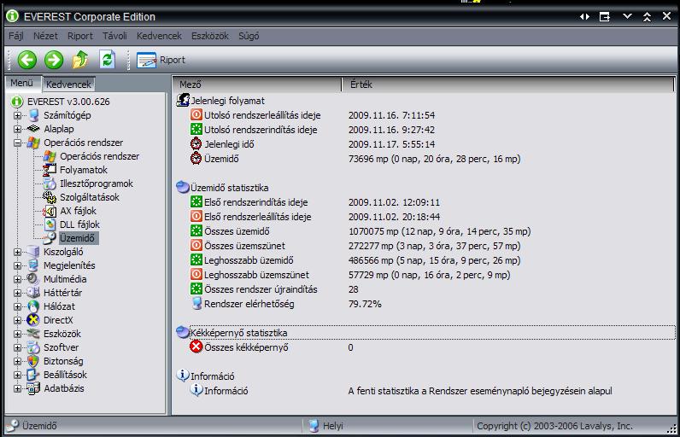This screenshot has width=680, height=437.
Task: Click the Illesztőprogramok drivers icon
Action: 50,184
